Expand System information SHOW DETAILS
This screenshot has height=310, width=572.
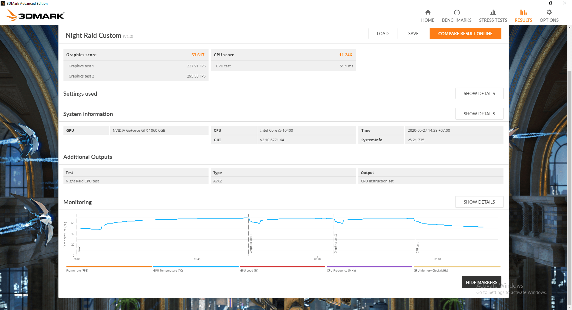coord(479,114)
